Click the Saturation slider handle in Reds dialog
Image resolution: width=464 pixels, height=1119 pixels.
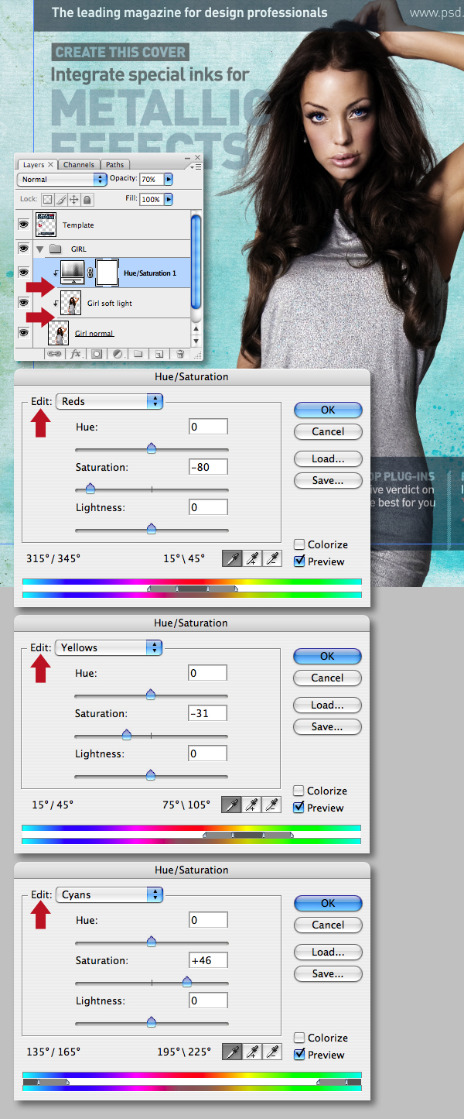(90, 488)
